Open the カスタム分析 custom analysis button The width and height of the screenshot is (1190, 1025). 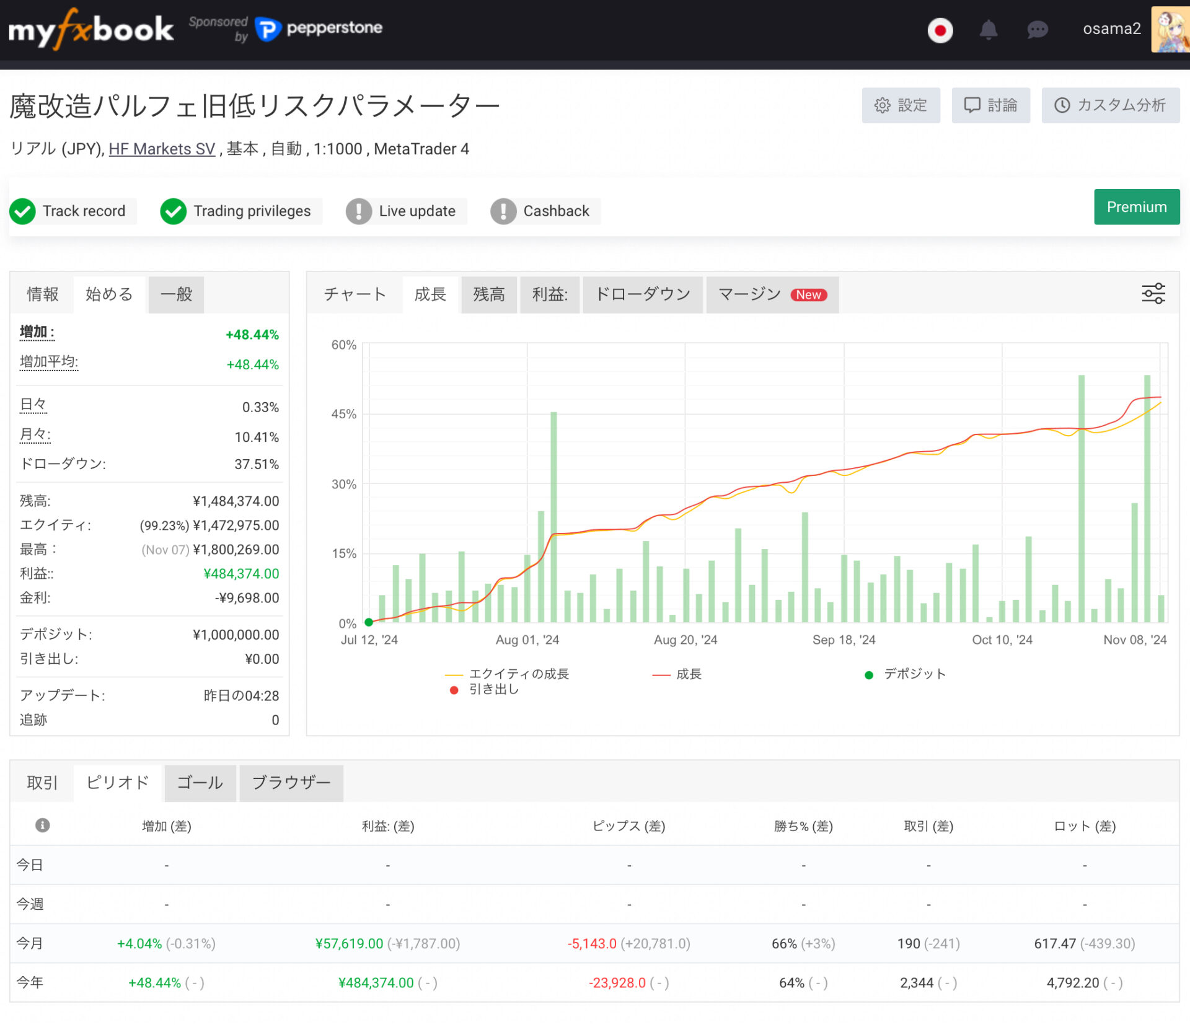click(x=1110, y=105)
